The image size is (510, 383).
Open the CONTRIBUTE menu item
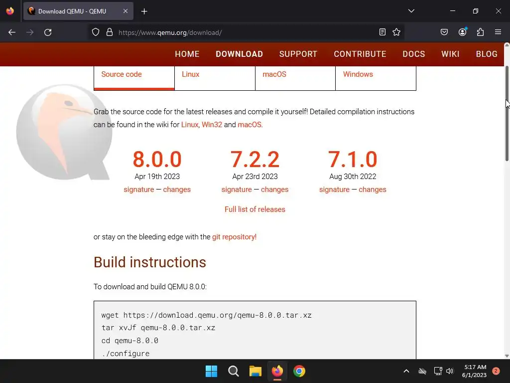(x=360, y=54)
